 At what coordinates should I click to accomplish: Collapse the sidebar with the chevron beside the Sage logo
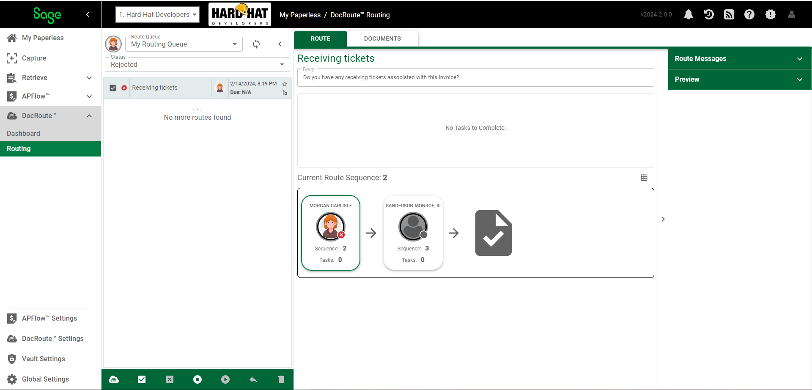tap(88, 14)
